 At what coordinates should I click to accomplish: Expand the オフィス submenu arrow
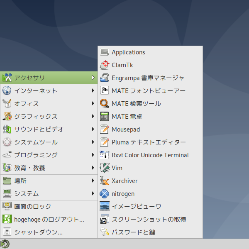(93, 103)
